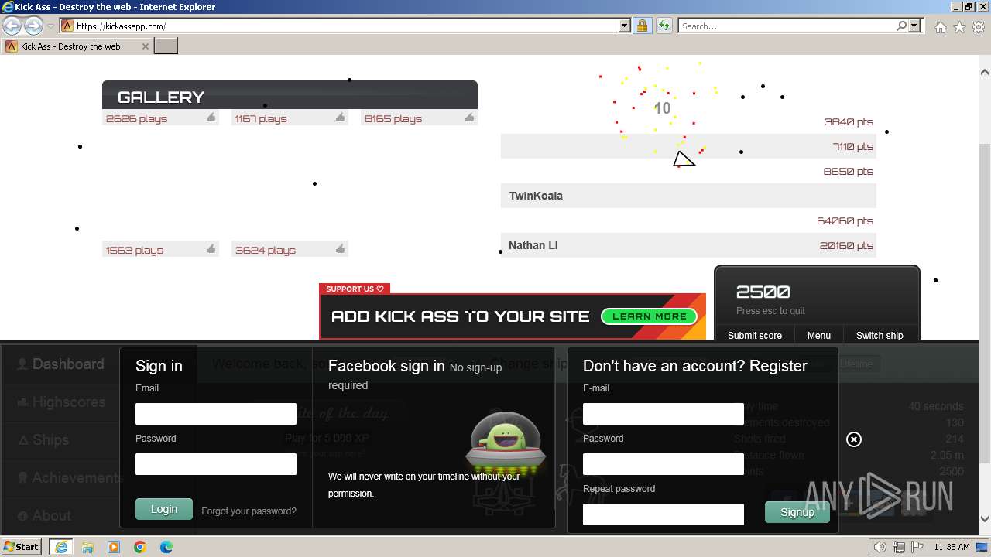Open Google Chrome from the taskbar
Viewport: 991px width, 557px height.
coord(140,547)
